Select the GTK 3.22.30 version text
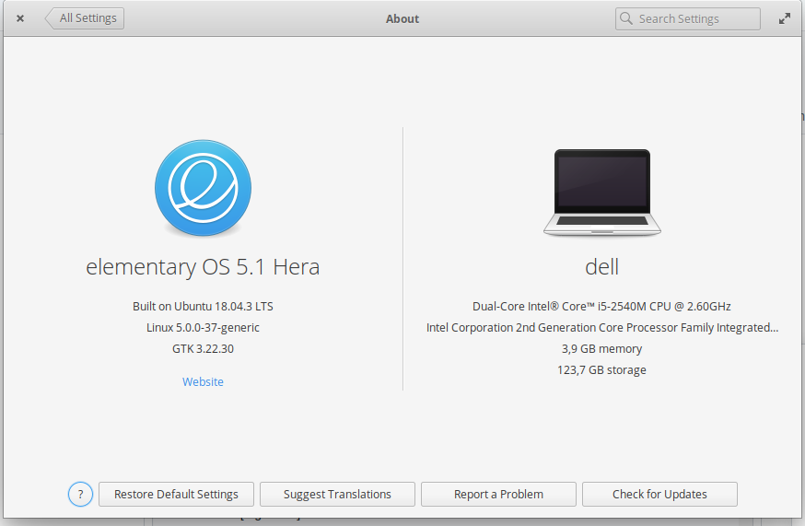The width and height of the screenshot is (805, 526). (x=203, y=349)
